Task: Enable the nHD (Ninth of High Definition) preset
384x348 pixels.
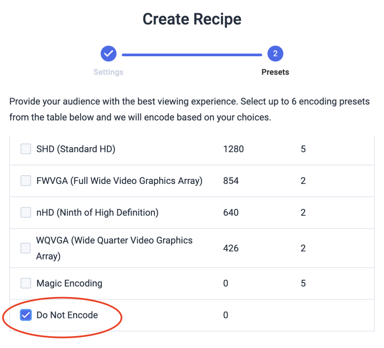Action: (x=25, y=212)
